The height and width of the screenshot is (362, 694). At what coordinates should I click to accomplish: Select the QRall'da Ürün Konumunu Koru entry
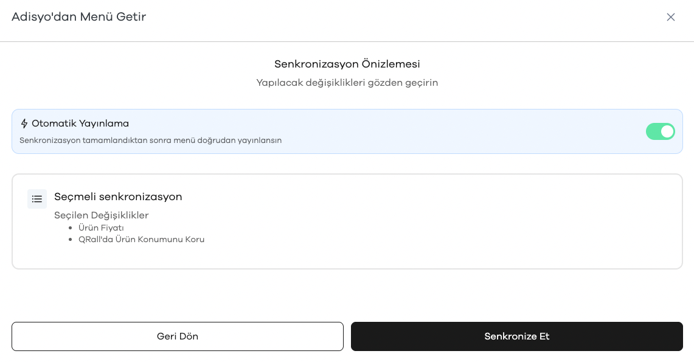click(141, 240)
